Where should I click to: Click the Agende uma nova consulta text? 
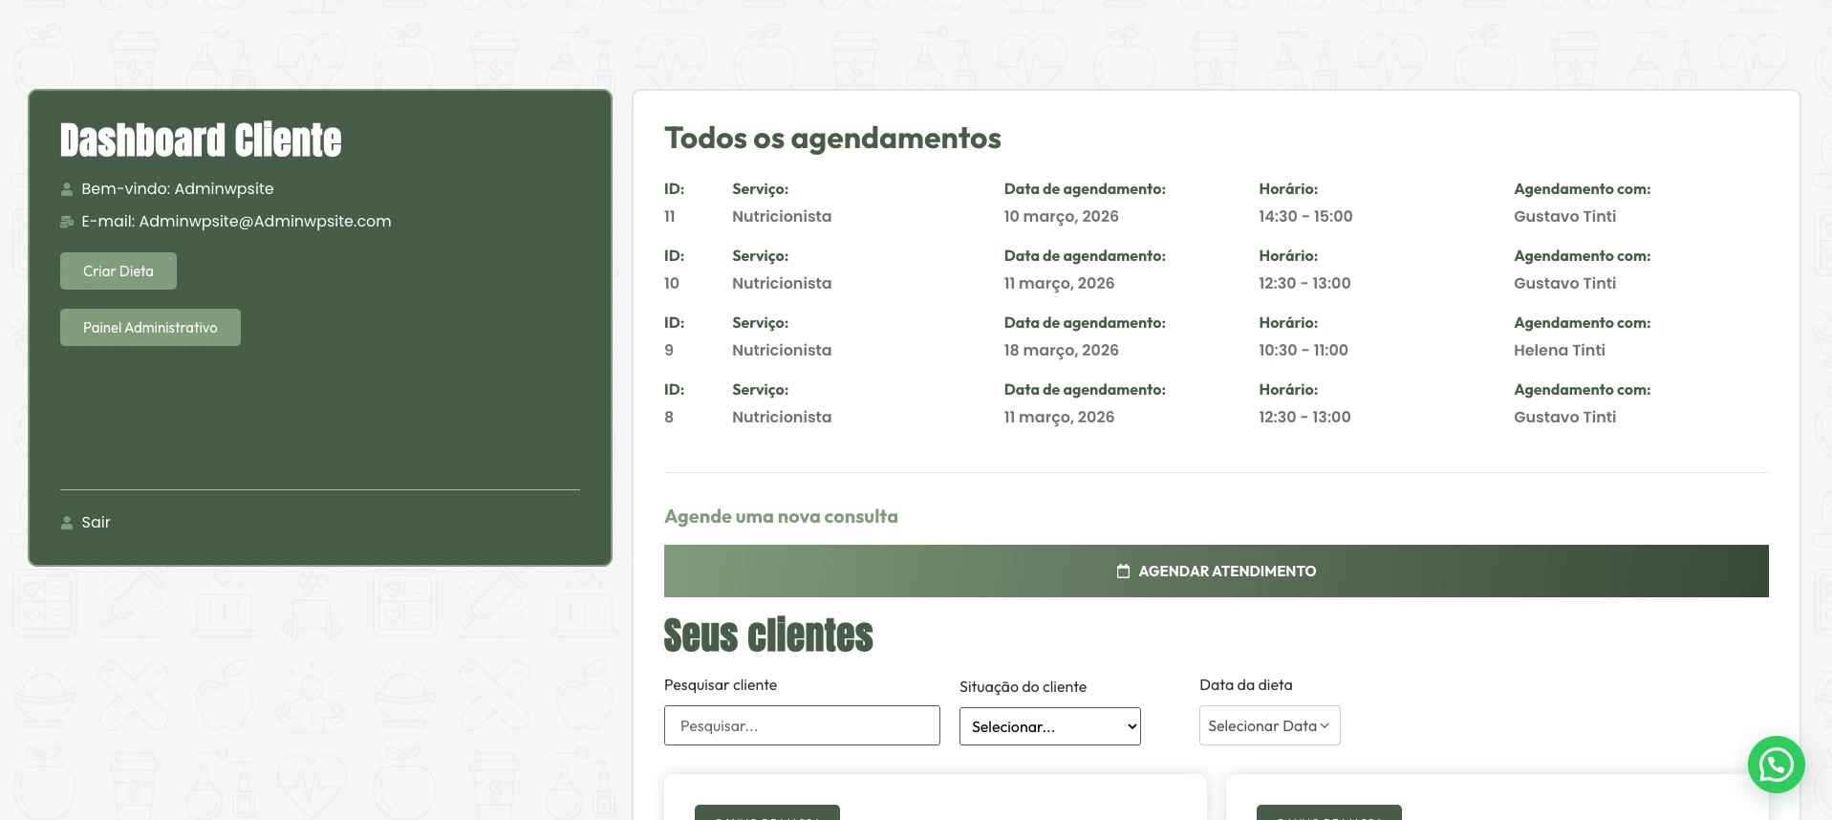[x=781, y=516]
